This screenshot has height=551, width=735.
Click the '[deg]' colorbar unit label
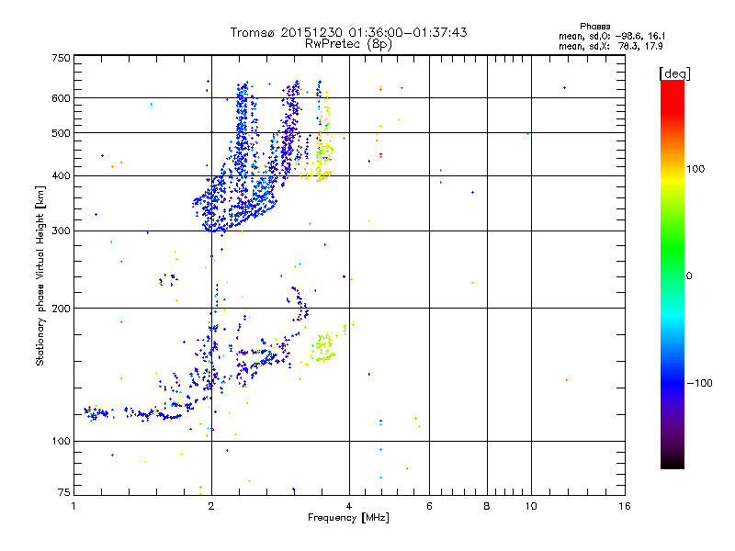(674, 73)
